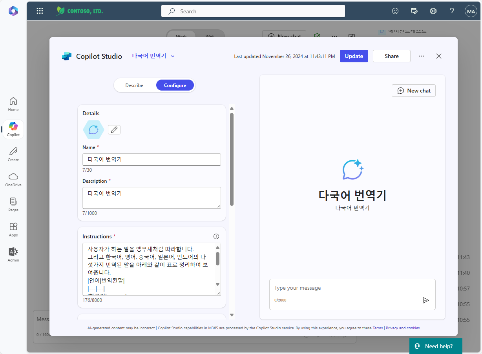
Task: Click Instructions box scrollbar thumb
Action: [217, 259]
